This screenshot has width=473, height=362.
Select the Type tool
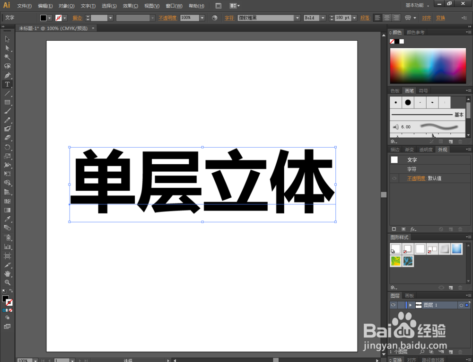tap(7, 84)
